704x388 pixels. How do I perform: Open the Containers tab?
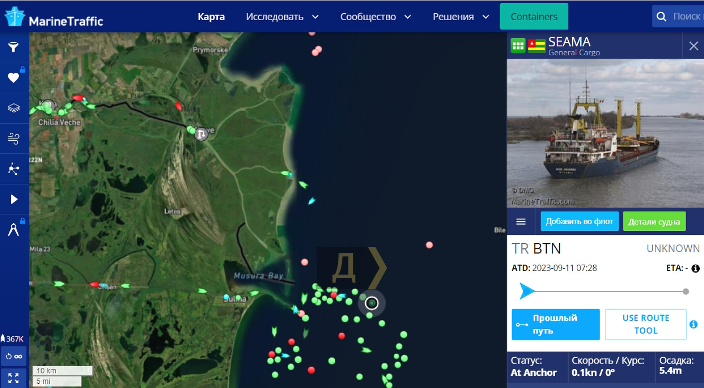click(534, 16)
